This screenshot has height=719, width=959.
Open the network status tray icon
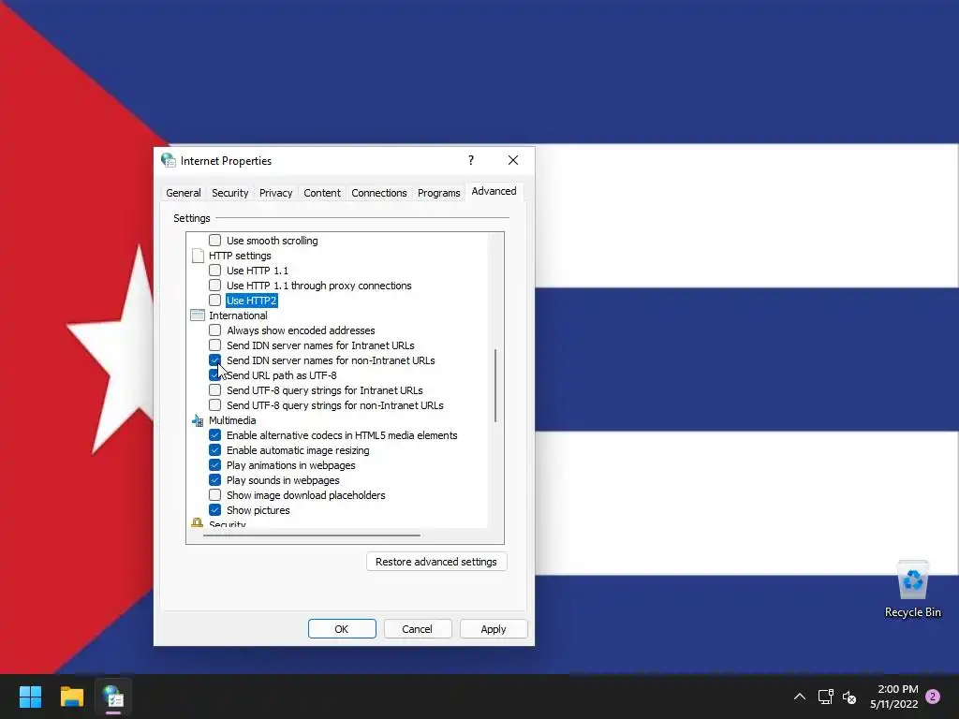(x=826, y=697)
